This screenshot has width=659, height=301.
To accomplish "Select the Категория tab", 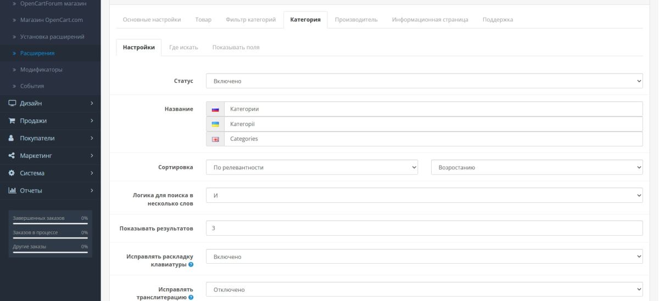I will (x=305, y=20).
